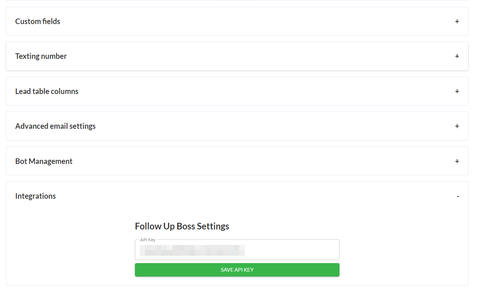Click the SAVE API KEY button
Viewport: 477px width, 299px height.
237,270
